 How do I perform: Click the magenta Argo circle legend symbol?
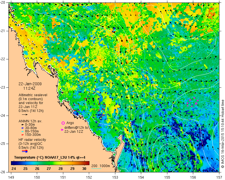click(63, 123)
